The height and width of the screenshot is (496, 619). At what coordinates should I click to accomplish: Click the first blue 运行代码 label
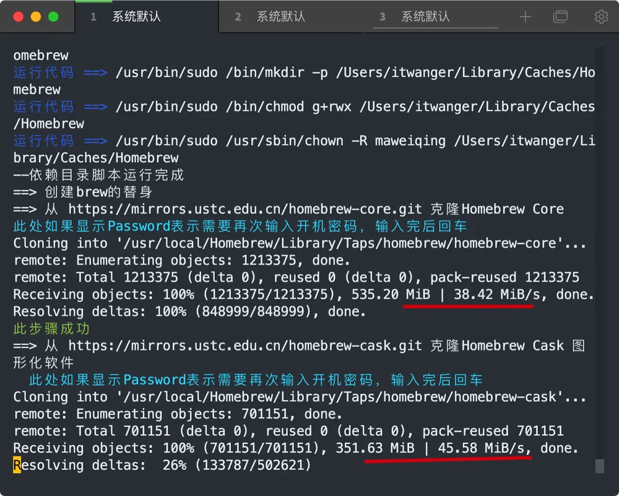click(43, 72)
